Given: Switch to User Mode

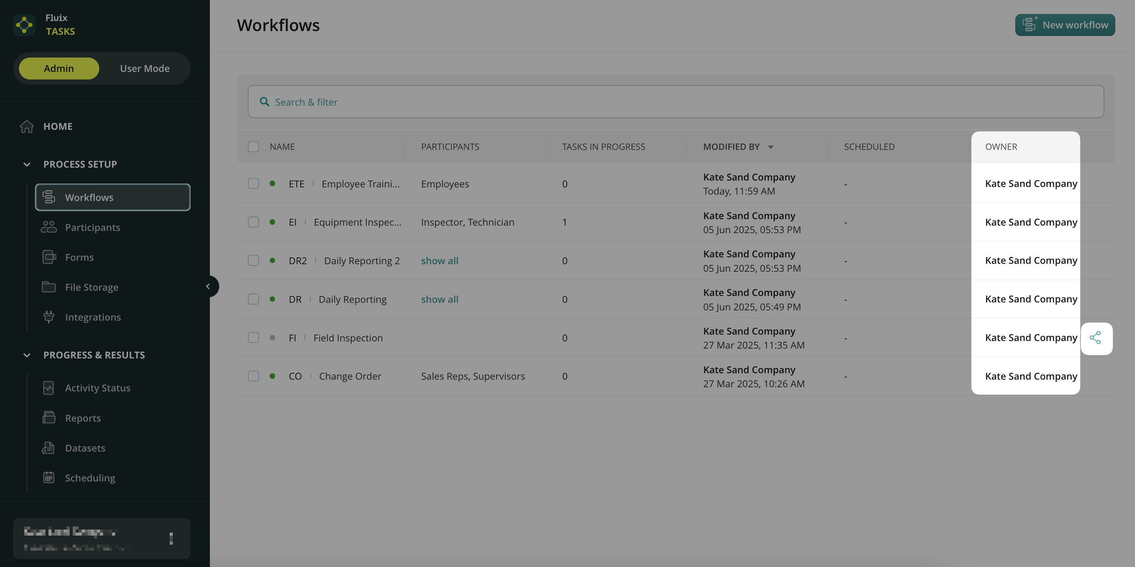Looking at the screenshot, I should (x=144, y=68).
